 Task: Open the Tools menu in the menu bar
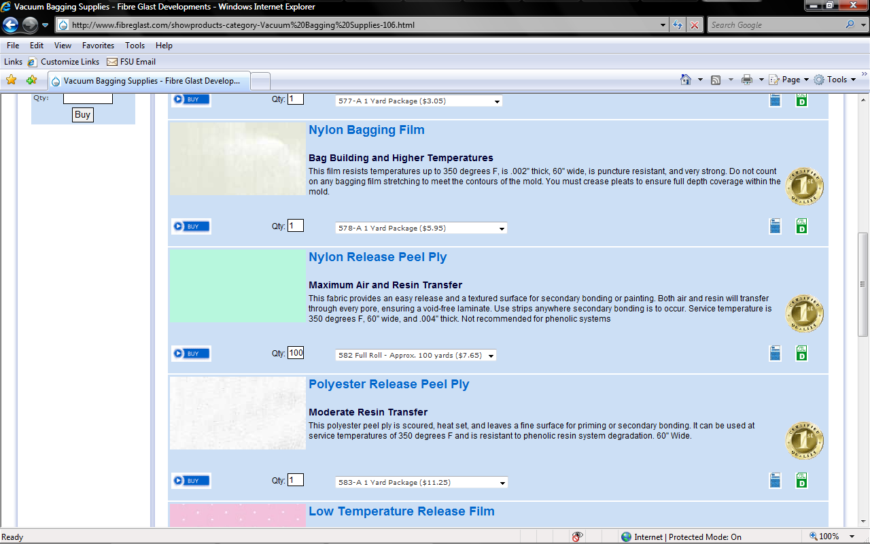135,46
